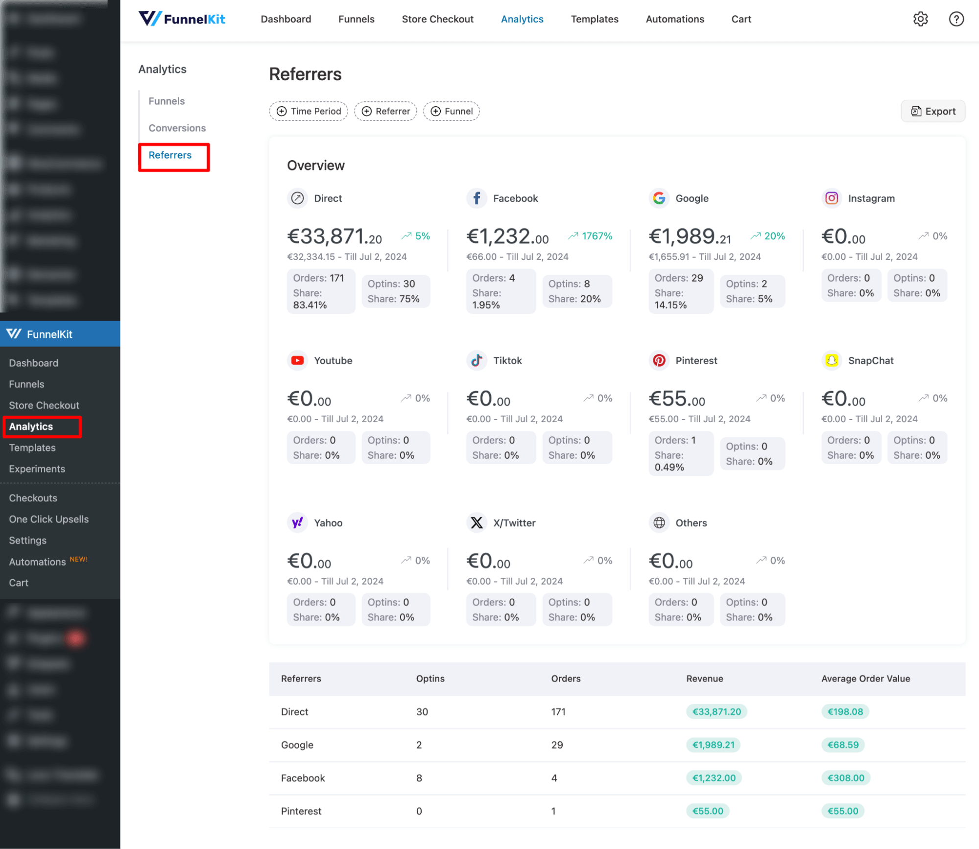
Task: Open Referrers under Analytics submenu
Action: coord(170,155)
